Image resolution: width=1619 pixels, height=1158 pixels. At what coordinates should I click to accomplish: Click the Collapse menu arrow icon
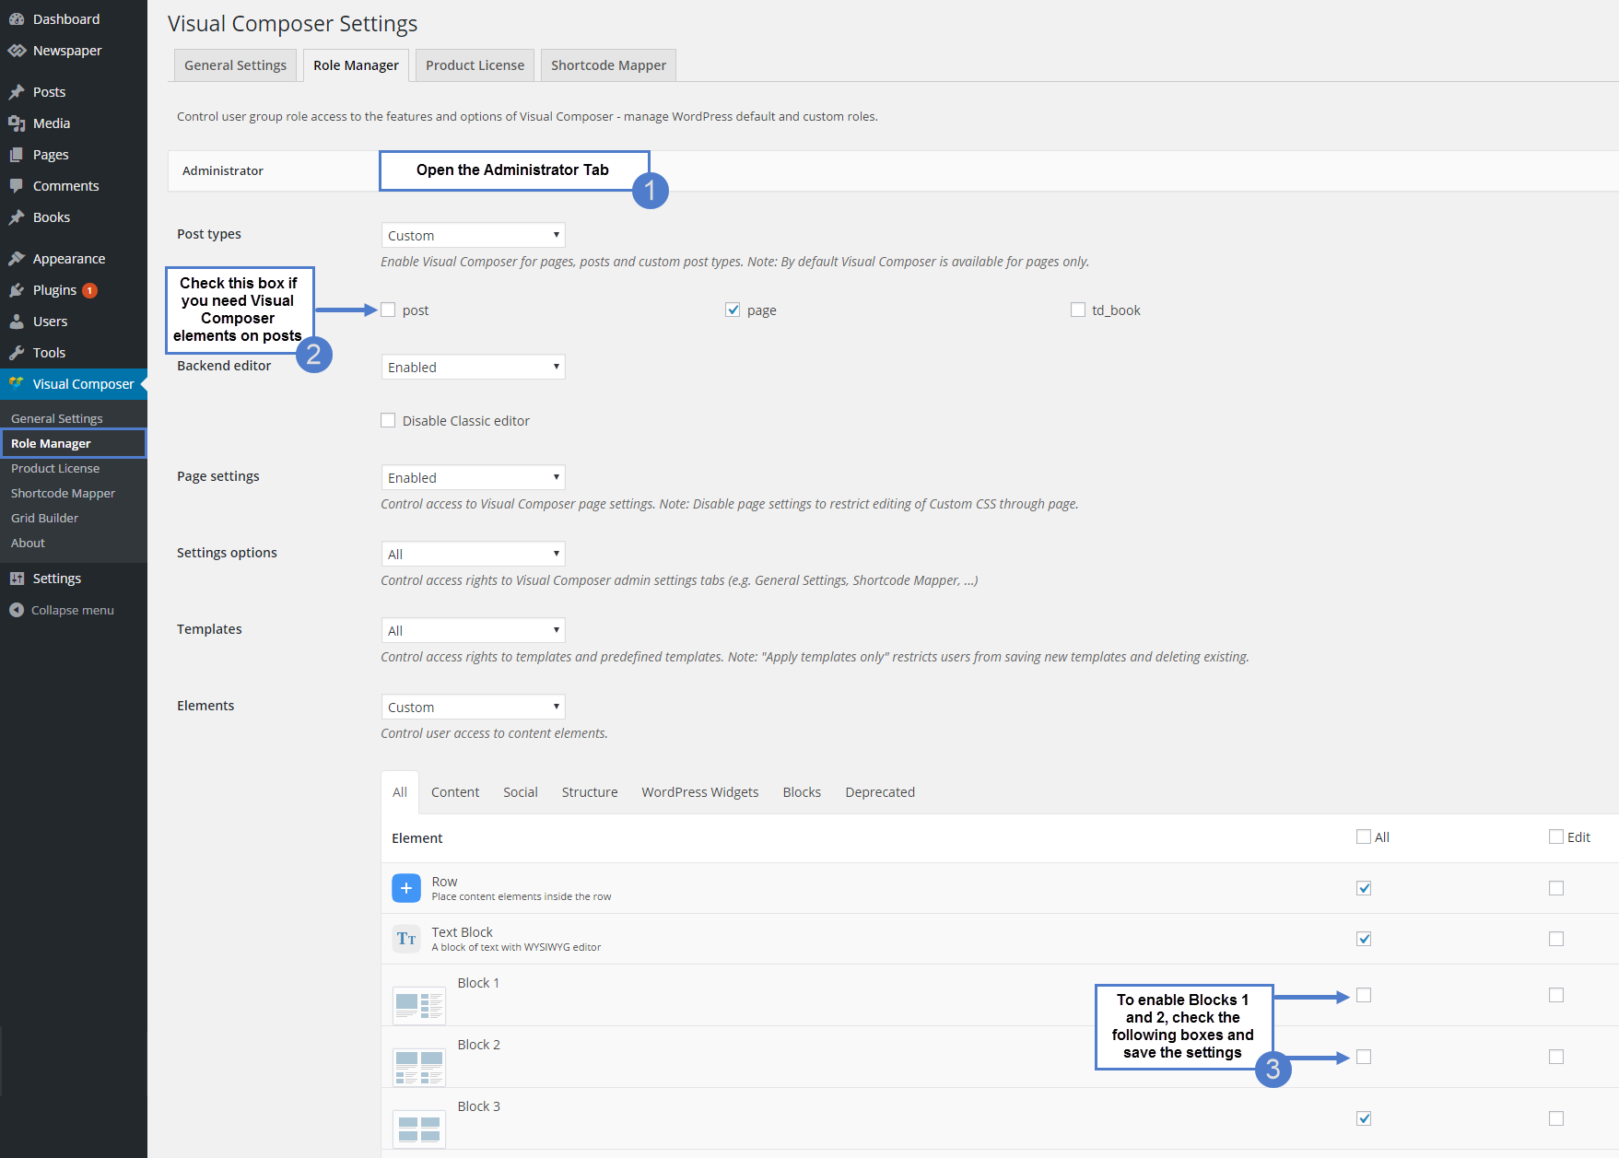(x=17, y=610)
